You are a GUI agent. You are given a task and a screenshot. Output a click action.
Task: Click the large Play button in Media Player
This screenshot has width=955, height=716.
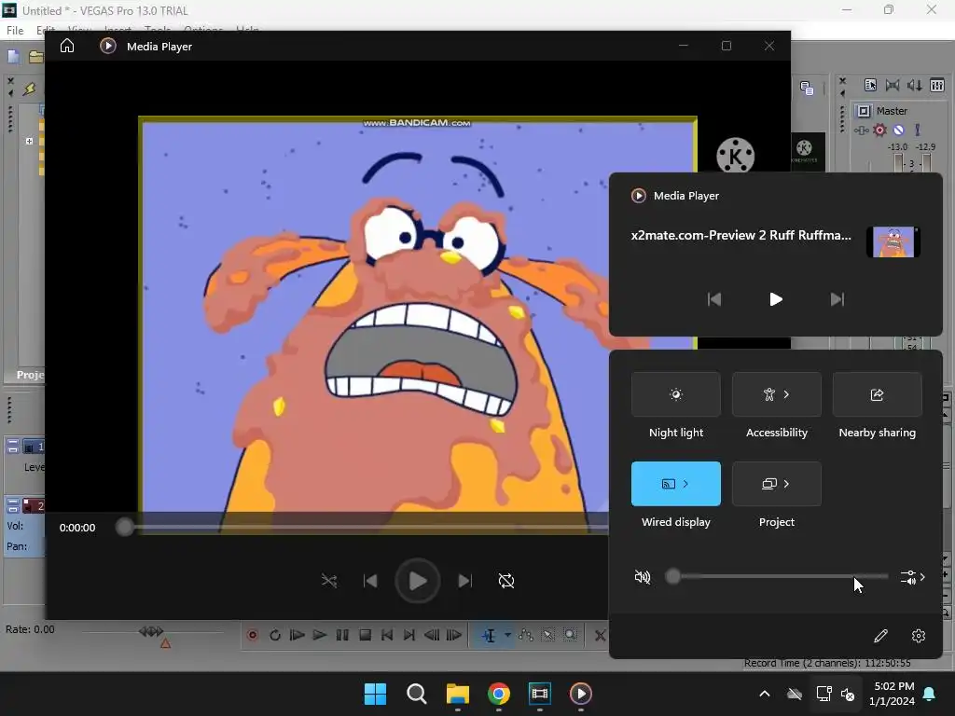(417, 581)
